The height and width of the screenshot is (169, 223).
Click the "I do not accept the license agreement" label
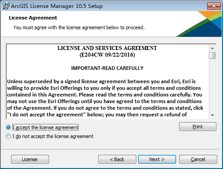coord(53,136)
